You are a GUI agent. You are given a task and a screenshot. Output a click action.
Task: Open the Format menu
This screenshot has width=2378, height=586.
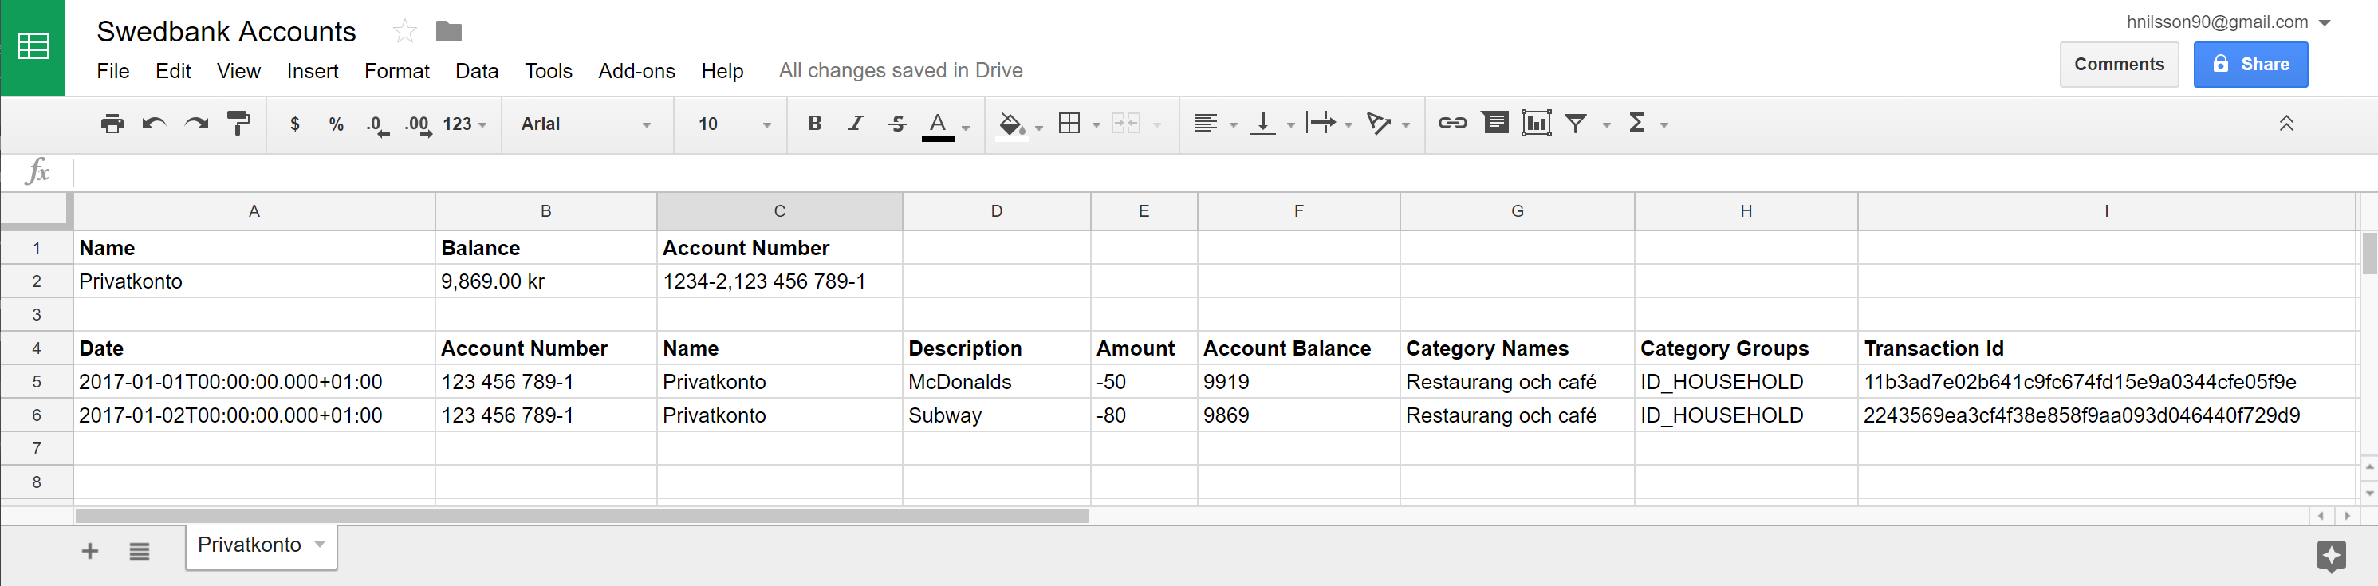tap(397, 71)
